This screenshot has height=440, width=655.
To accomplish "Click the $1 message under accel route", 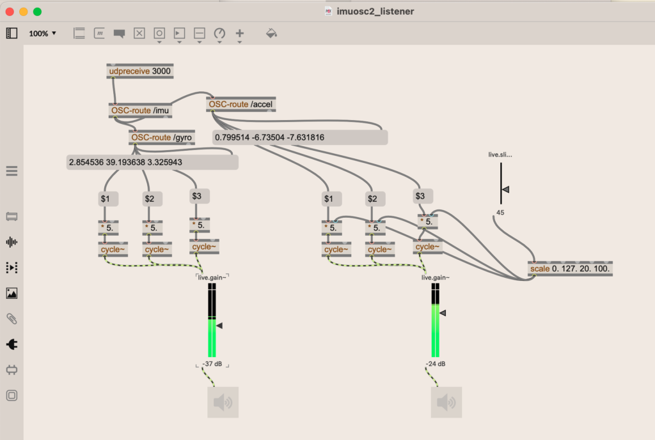I will click(332, 199).
